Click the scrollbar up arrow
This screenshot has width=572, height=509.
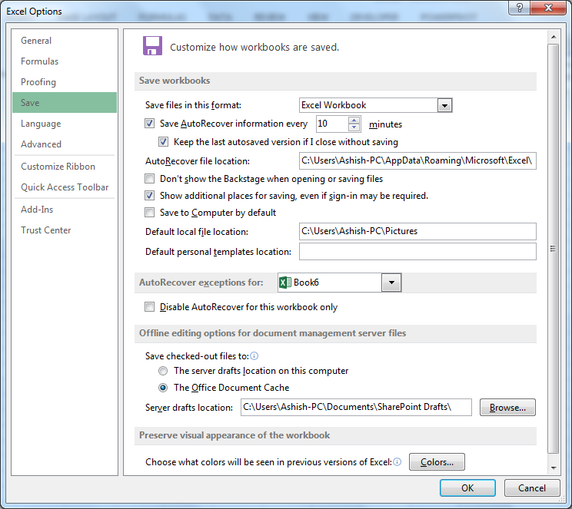[554, 37]
